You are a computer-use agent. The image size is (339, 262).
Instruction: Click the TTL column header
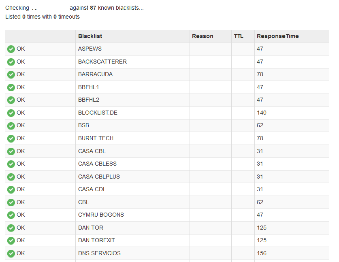pyautogui.click(x=239, y=36)
